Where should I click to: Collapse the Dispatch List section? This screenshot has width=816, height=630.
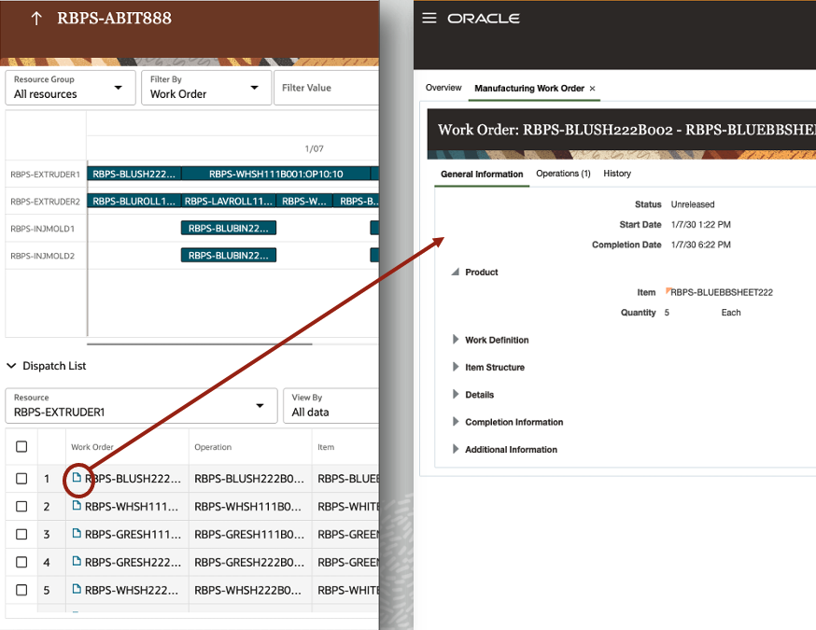point(11,366)
